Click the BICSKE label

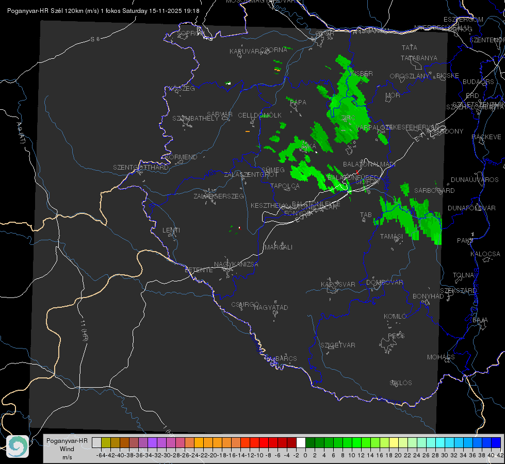[x=448, y=76]
